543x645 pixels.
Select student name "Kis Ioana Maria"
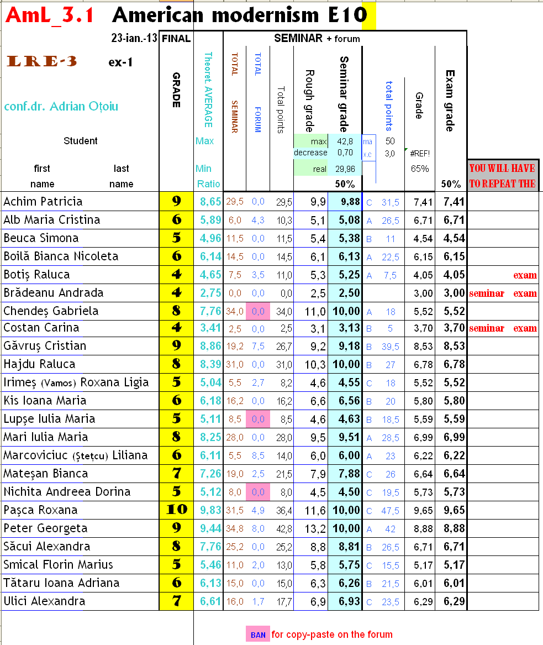coord(45,401)
